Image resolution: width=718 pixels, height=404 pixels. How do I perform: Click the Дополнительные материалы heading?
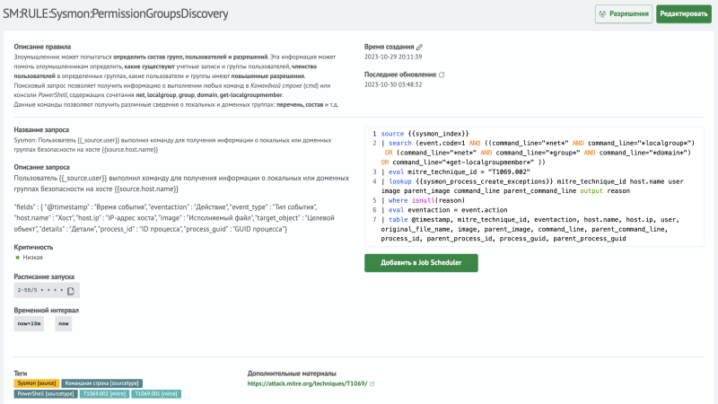pyautogui.click(x=292, y=373)
